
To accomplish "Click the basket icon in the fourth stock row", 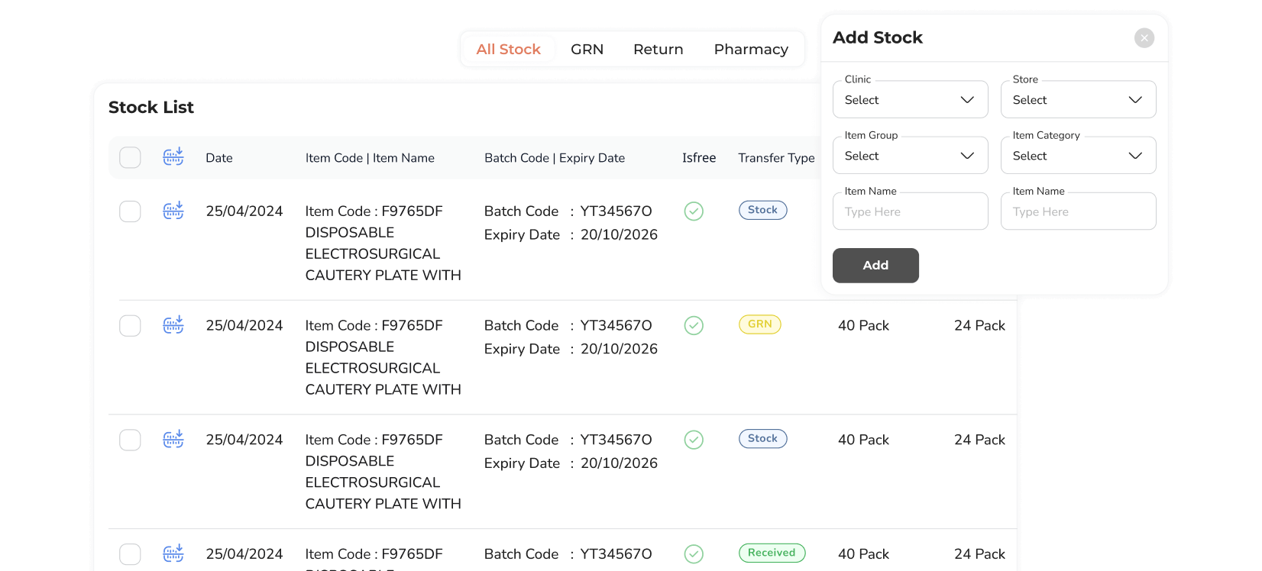I will [173, 553].
